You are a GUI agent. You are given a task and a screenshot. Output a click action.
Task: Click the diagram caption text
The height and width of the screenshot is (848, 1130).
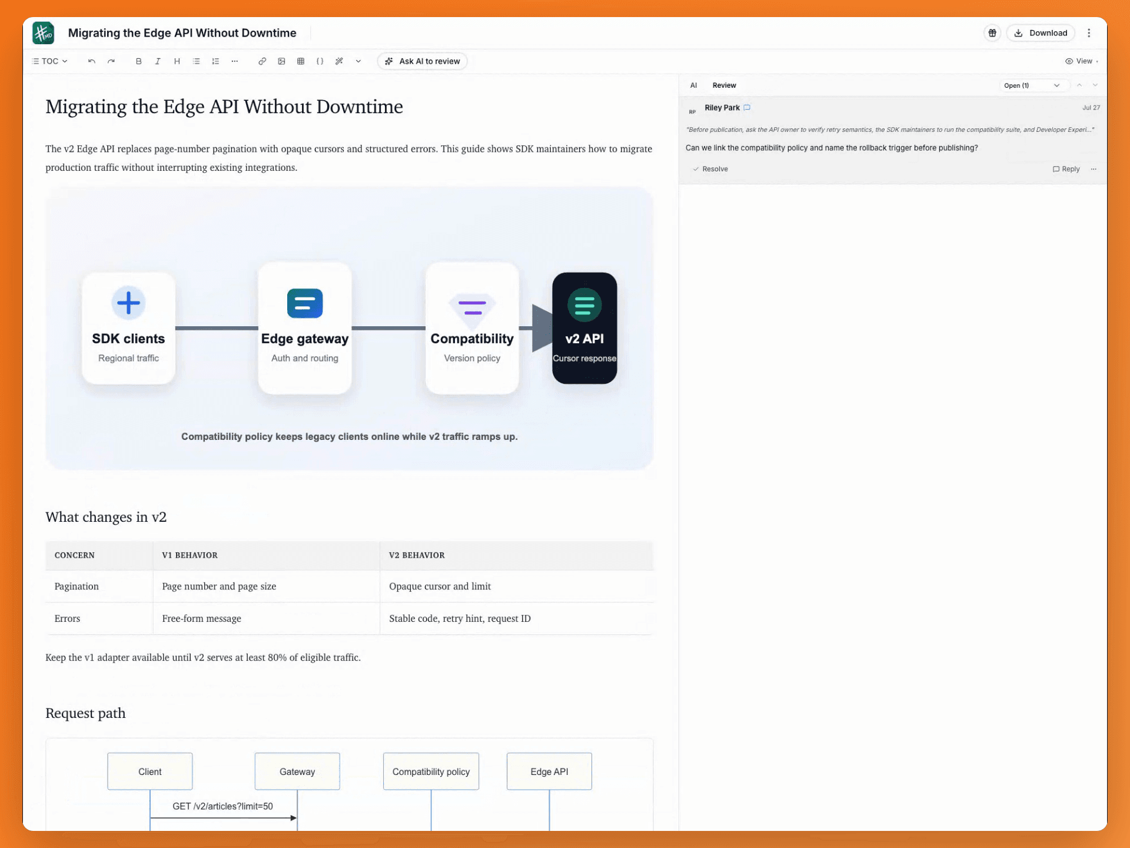point(350,436)
